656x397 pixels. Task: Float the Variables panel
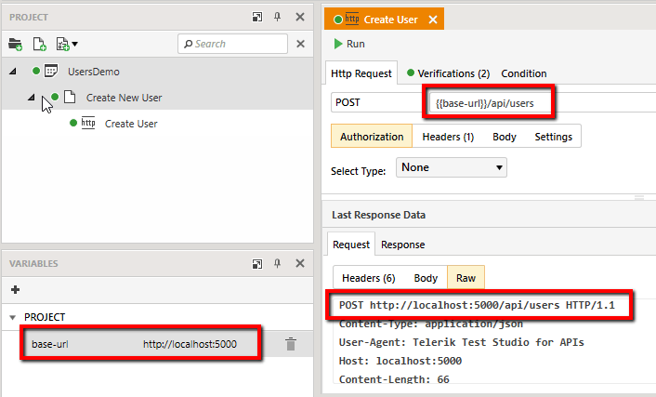tap(257, 263)
